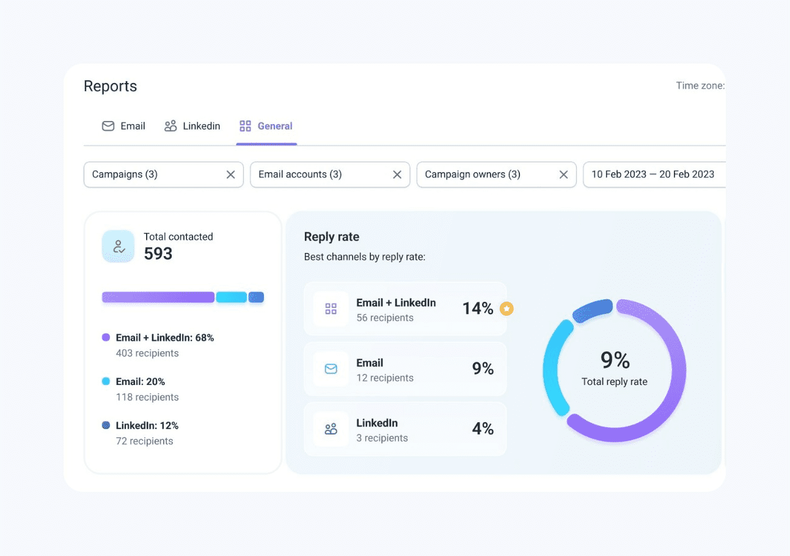Image resolution: width=790 pixels, height=556 pixels.
Task: Click the people icon on Linkedin tab
Action: click(170, 126)
